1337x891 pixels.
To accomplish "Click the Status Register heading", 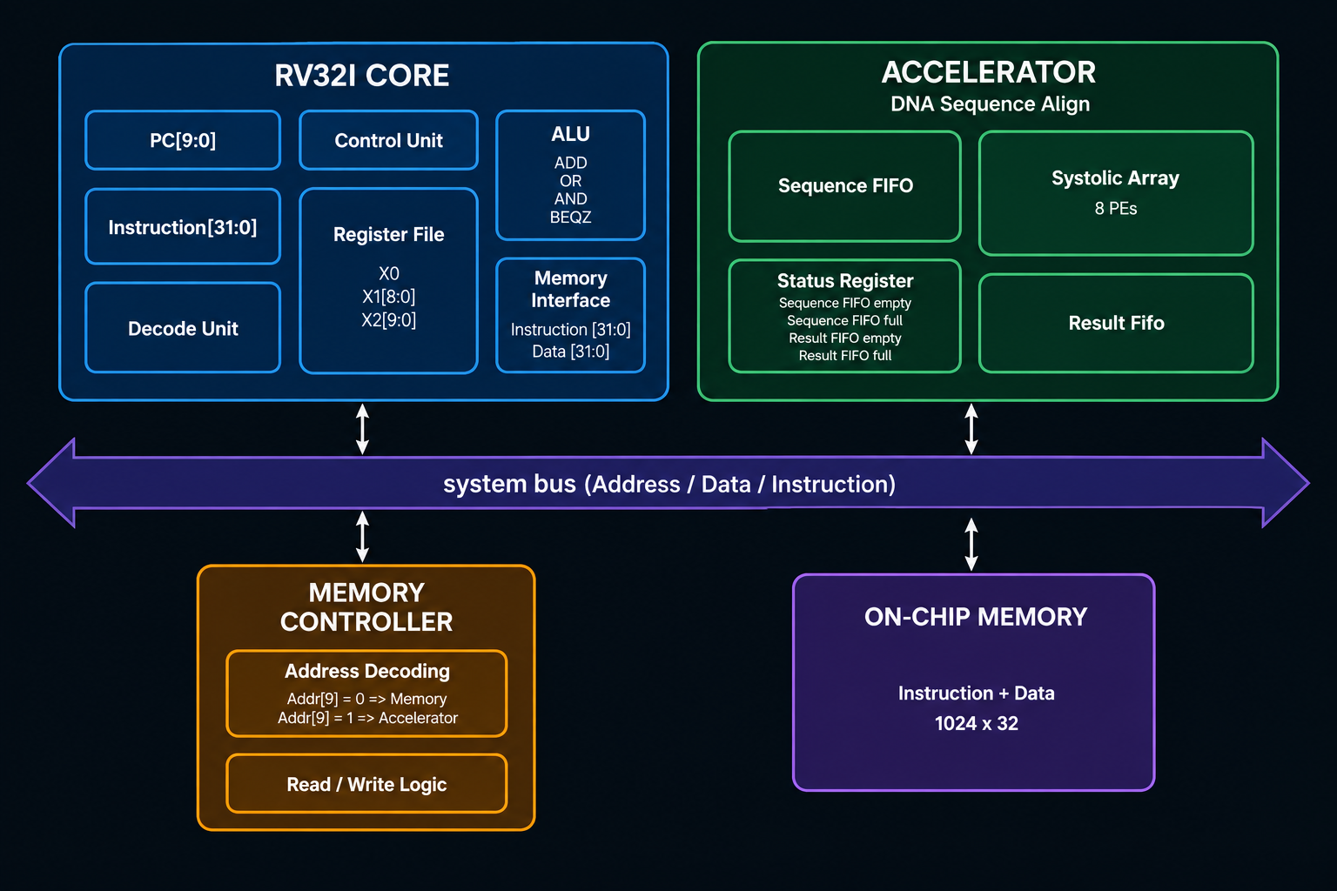I will point(845,281).
